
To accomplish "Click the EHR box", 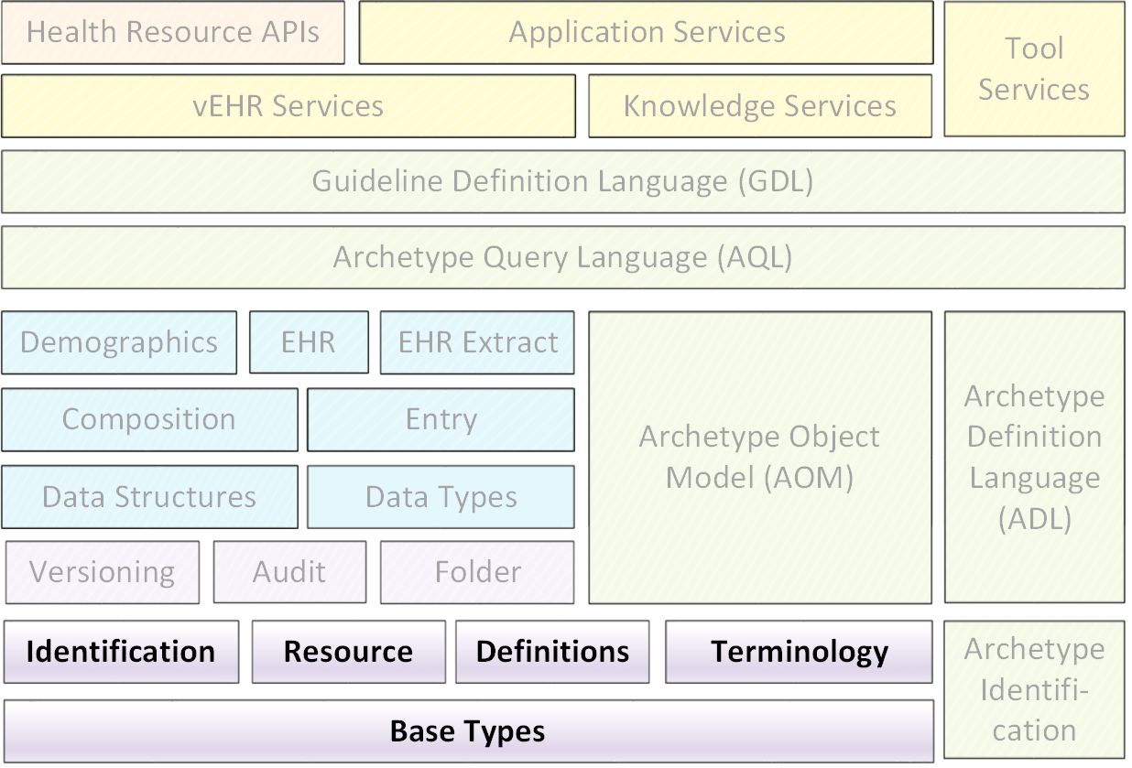I will point(309,343).
